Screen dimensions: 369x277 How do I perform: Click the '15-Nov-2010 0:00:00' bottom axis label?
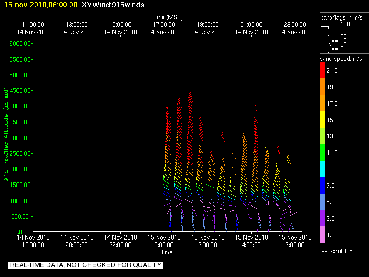(164, 241)
